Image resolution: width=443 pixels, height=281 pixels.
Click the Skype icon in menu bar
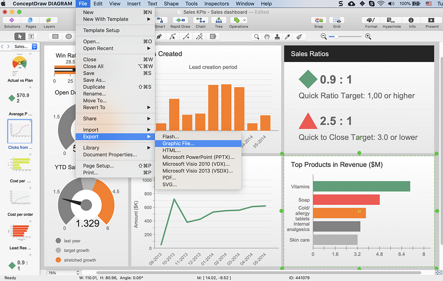(372, 4)
